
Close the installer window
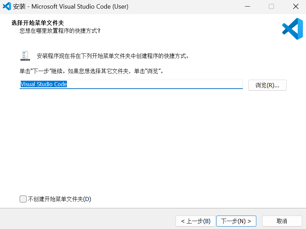[x=296, y=7]
